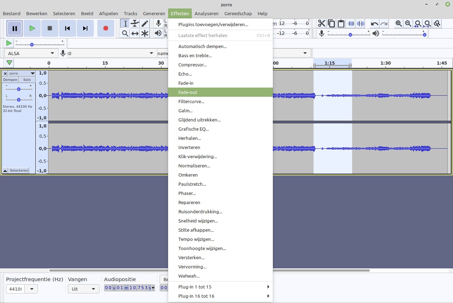Click the Zoom In magnifier icon

tap(398, 24)
